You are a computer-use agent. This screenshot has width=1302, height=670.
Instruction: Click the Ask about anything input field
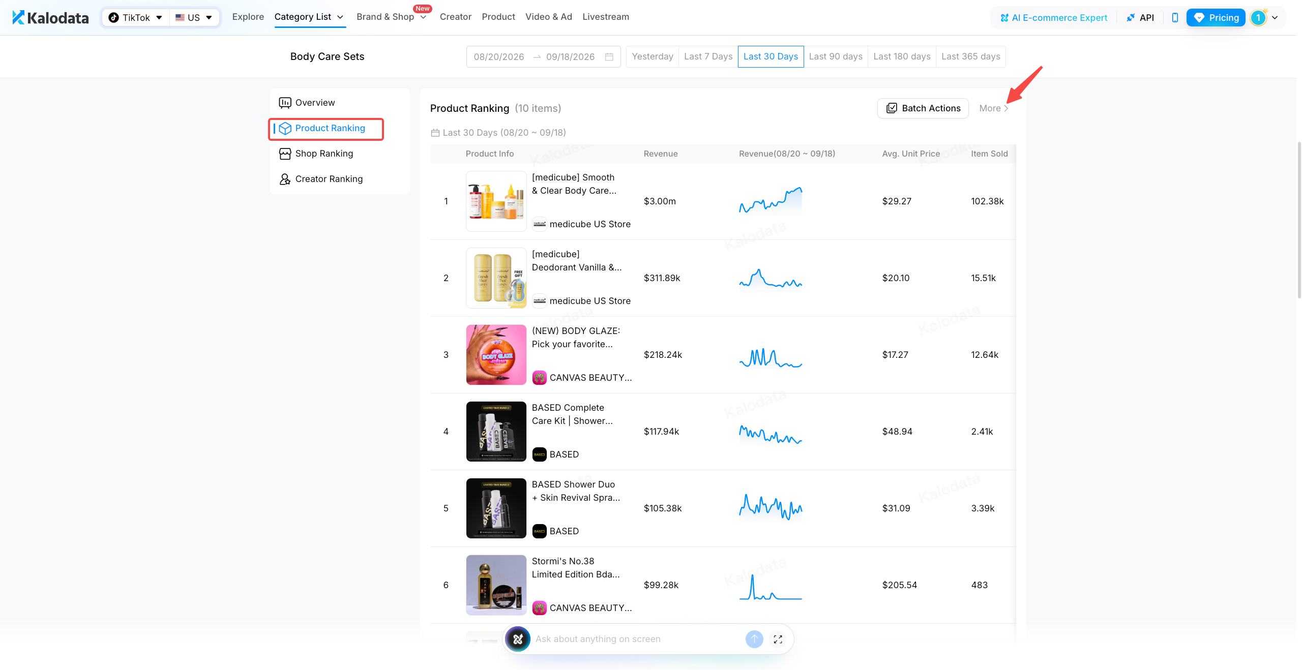pyautogui.click(x=636, y=639)
